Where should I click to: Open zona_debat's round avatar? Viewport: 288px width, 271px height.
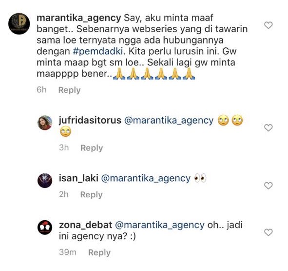[x=45, y=228]
